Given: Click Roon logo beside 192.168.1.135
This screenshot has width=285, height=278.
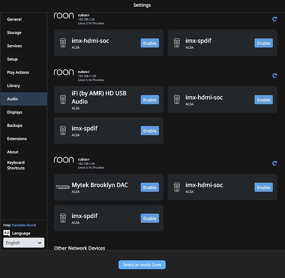Looking at the screenshot, I should 64,72.
